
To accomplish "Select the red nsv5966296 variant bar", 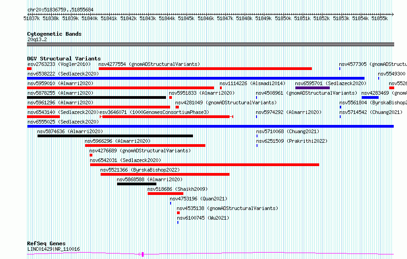I will click(145, 146).
